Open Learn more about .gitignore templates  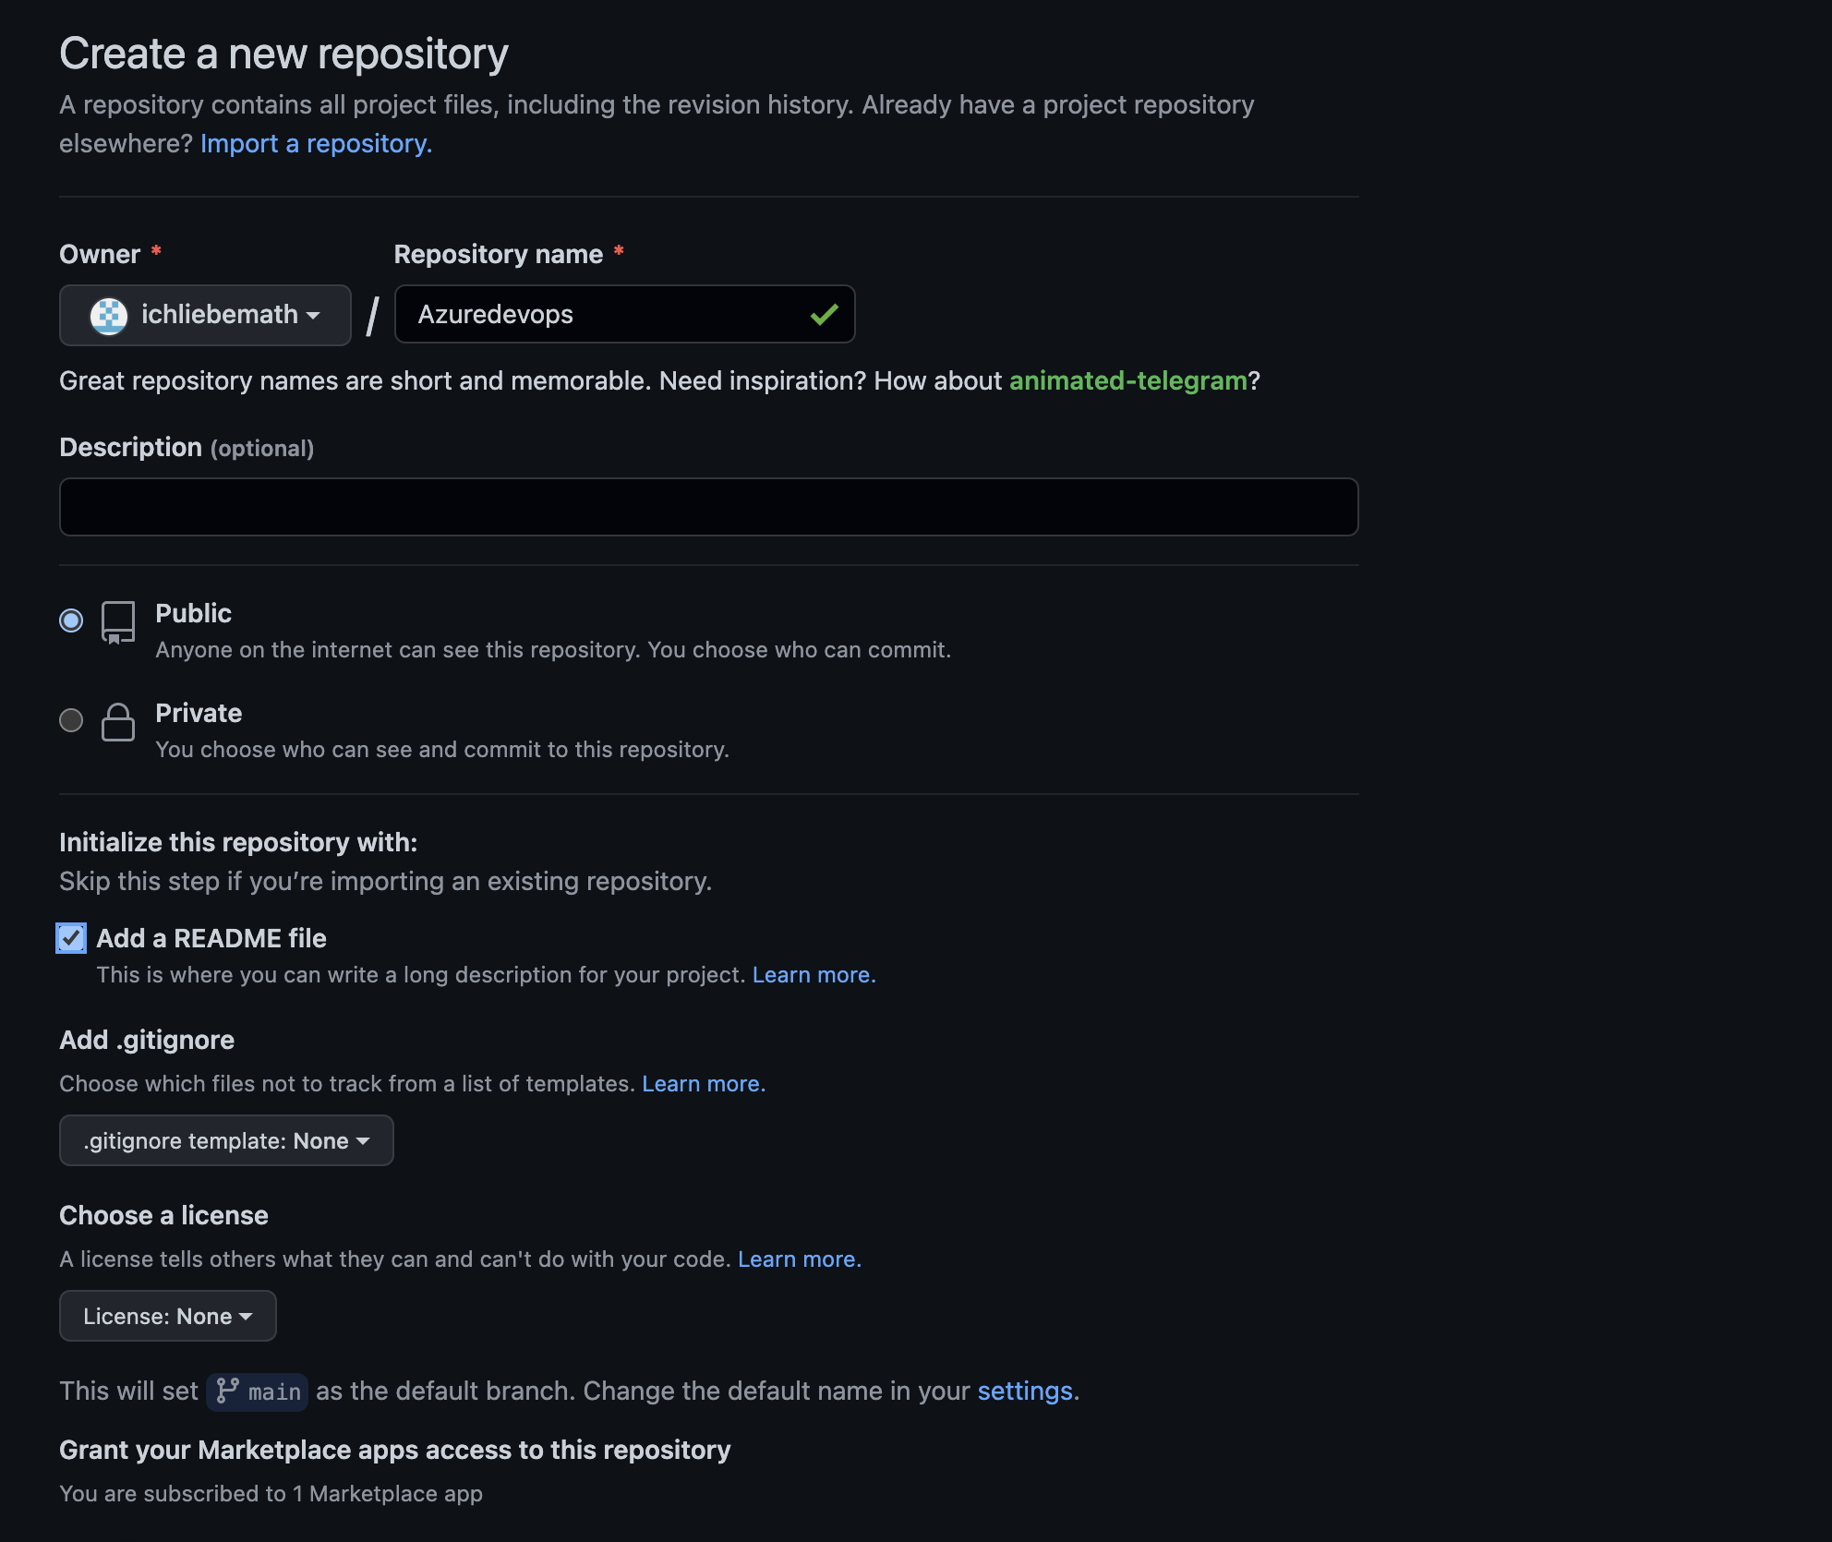[x=703, y=1083]
